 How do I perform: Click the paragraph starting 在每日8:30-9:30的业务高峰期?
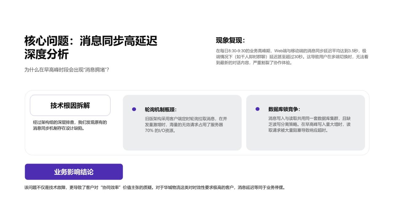(x=292, y=57)
